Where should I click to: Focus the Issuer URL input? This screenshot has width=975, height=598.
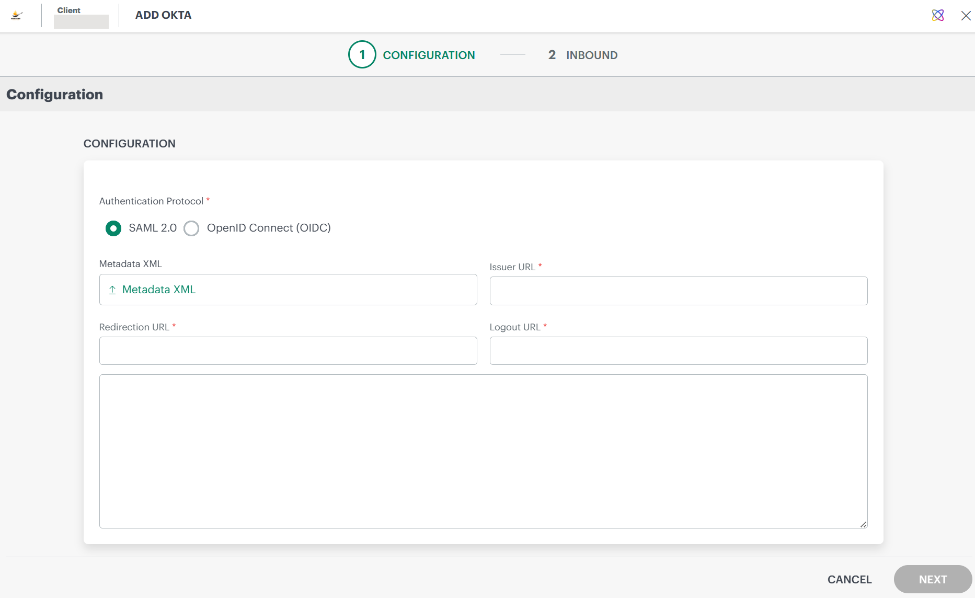(678, 291)
